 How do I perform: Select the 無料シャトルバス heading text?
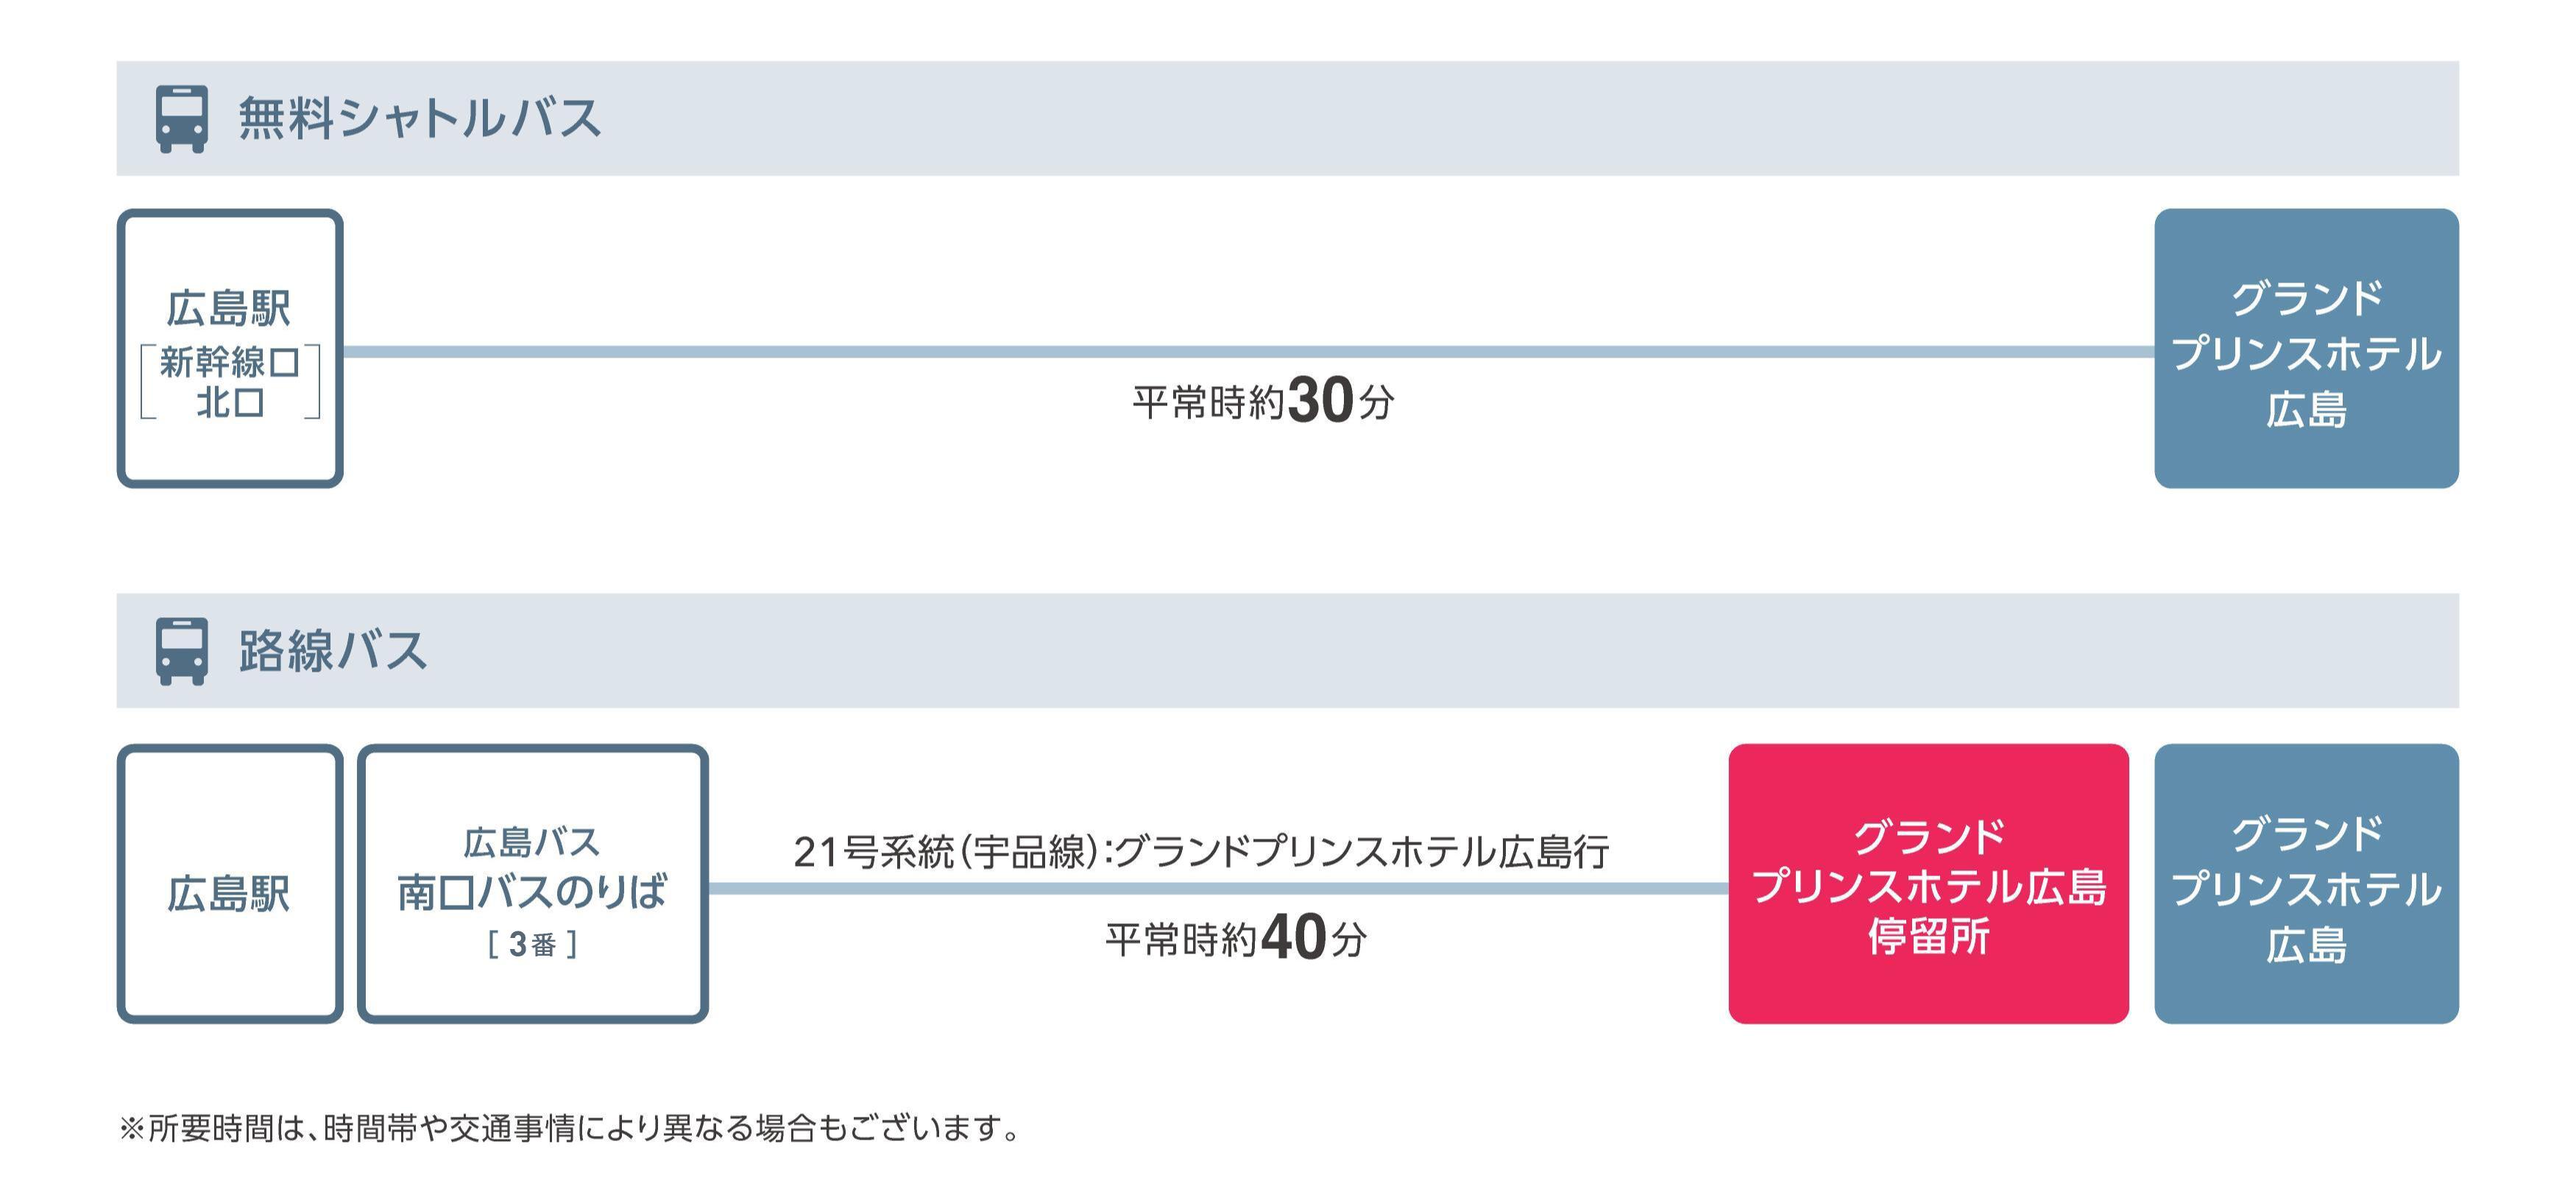419,118
